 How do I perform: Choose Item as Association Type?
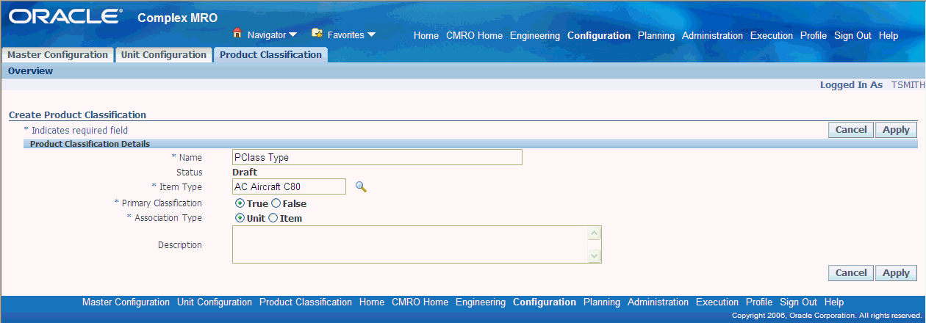(x=273, y=218)
